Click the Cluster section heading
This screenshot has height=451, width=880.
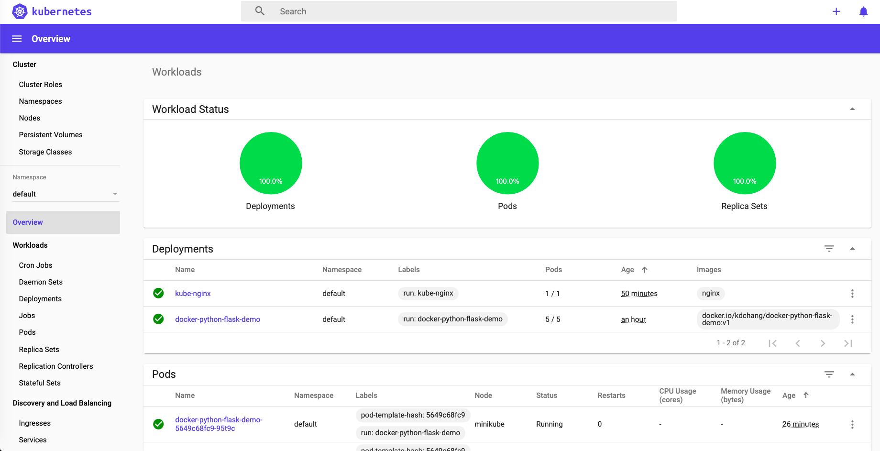[x=24, y=65]
